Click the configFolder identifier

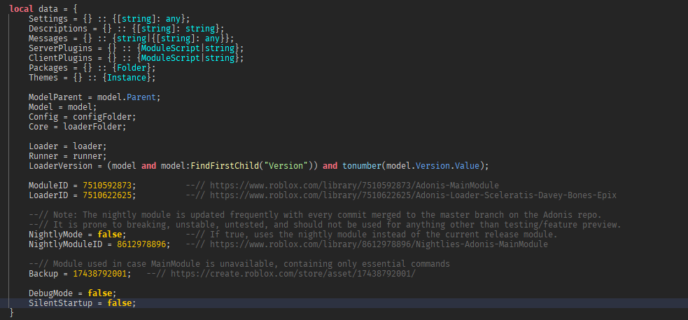pyautogui.click(x=107, y=117)
